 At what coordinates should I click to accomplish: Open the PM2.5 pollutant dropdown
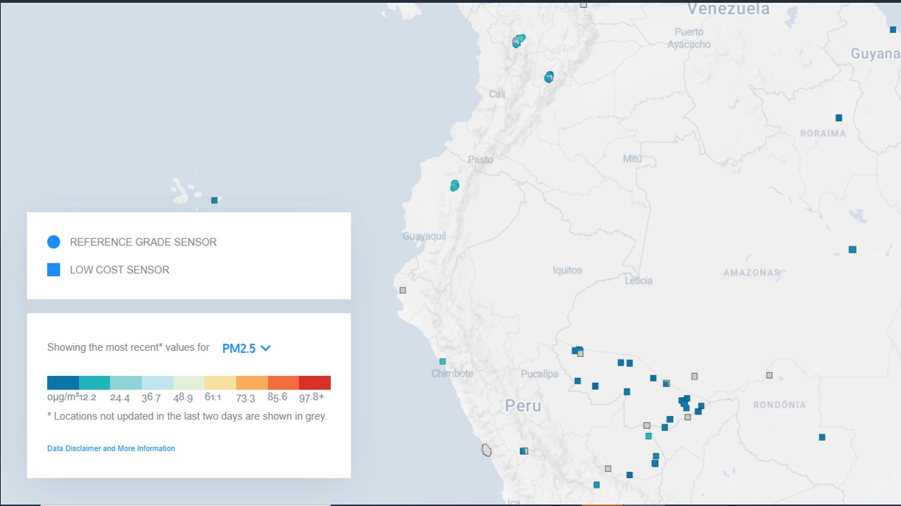tap(246, 348)
